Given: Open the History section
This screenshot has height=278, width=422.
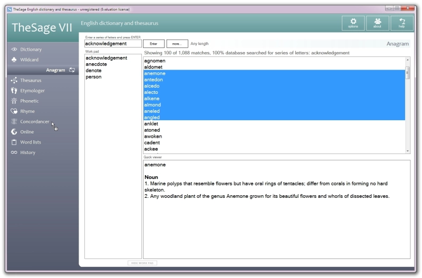Looking at the screenshot, I should click(x=28, y=152).
